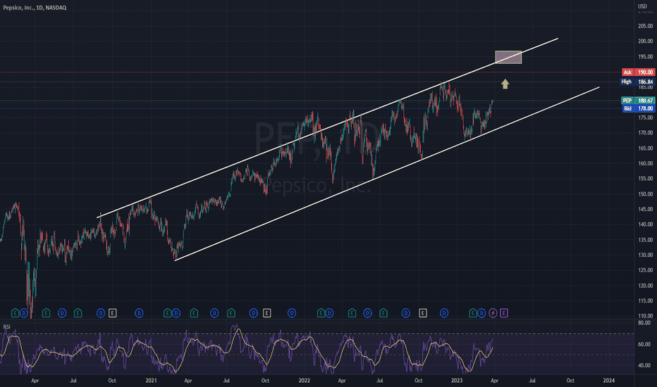This screenshot has width=657, height=387.
Task: Open the white earnings marker at October 2022
Action: [423, 313]
